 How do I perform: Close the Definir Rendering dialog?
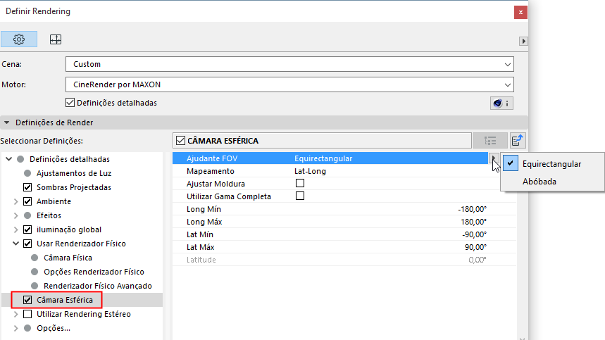point(520,13)
